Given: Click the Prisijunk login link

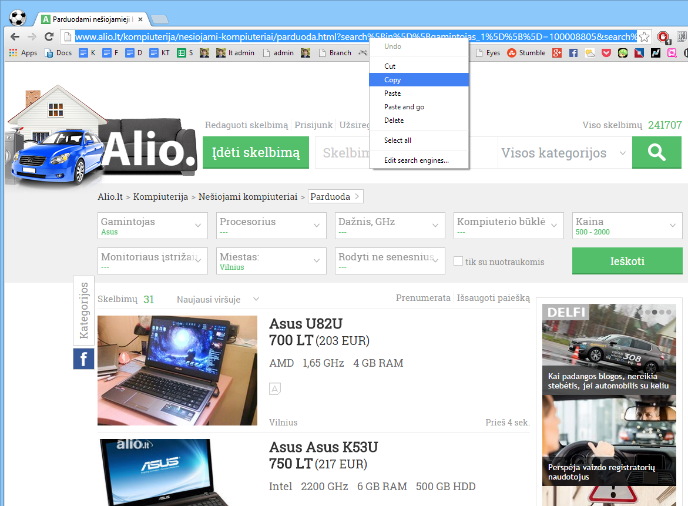Looking at the screenshot, I should tap(314, 125).
